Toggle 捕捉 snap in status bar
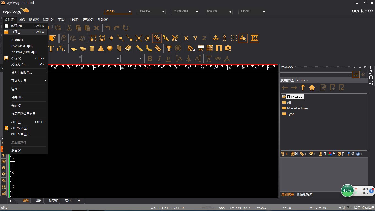Viewport: 375px width, 211px height. point(357,208)
